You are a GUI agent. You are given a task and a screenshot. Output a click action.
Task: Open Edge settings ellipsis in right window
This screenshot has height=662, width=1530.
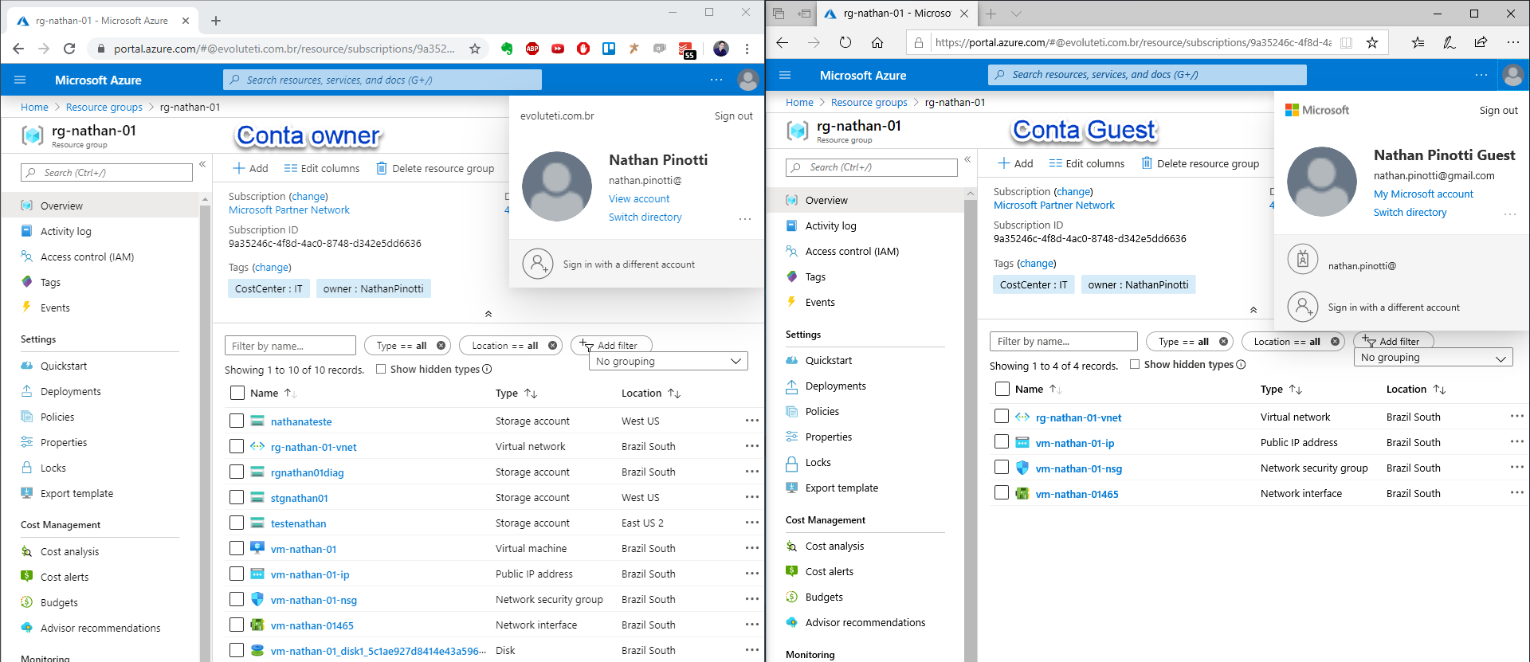coord(1512,42)
